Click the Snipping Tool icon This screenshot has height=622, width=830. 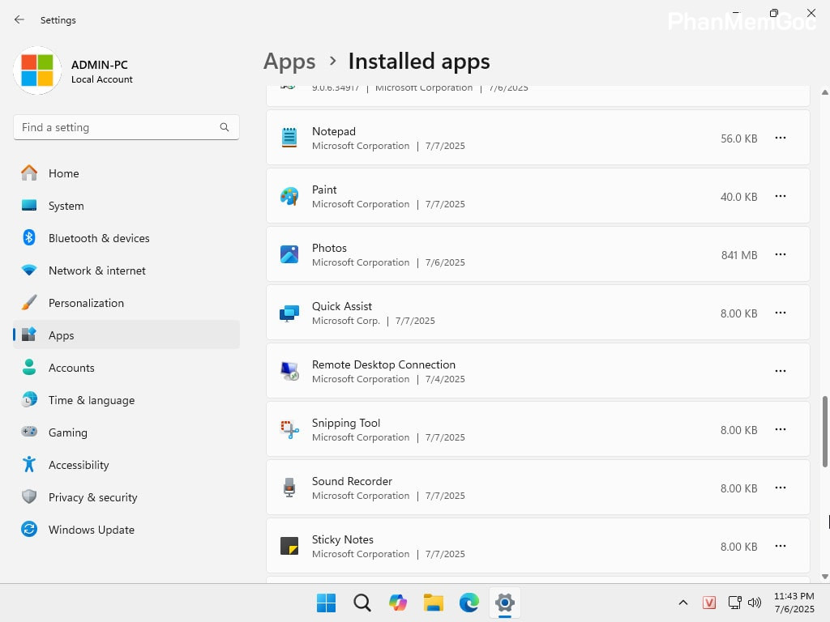click(x=289, y=429)
